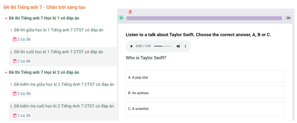The height and width of the screenshot is (123, 297).
Task: Click the purple quiz progress bar
Action: [204, 18]
